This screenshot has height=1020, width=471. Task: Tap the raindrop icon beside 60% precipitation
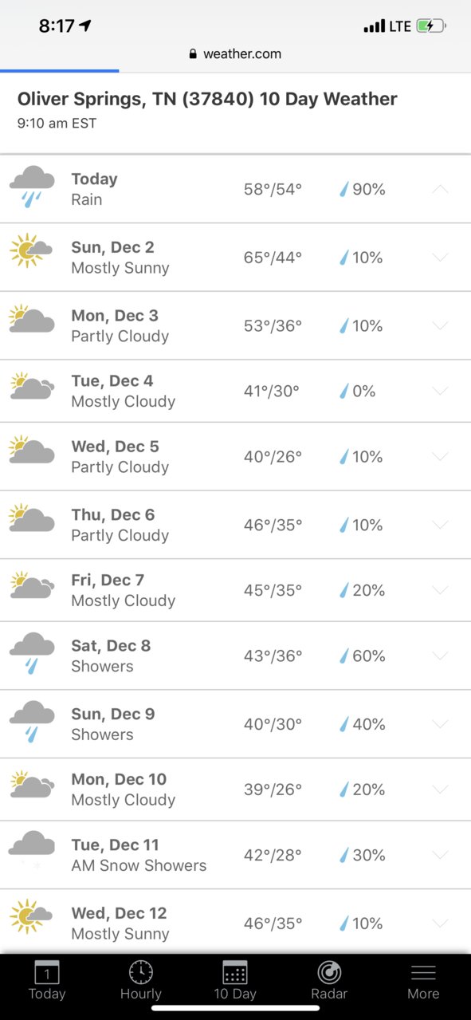[344, 656]
